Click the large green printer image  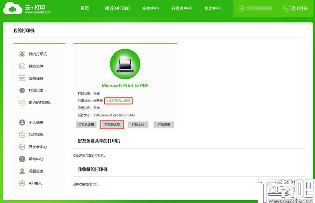[125, 64]
